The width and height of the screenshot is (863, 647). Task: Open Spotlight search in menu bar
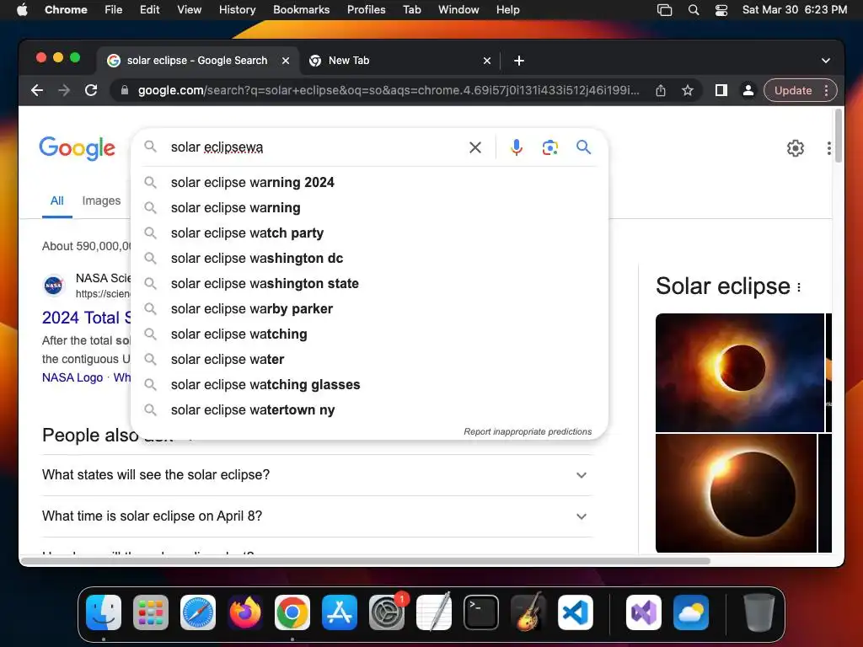pyautogui.click(x=694, y=10)
